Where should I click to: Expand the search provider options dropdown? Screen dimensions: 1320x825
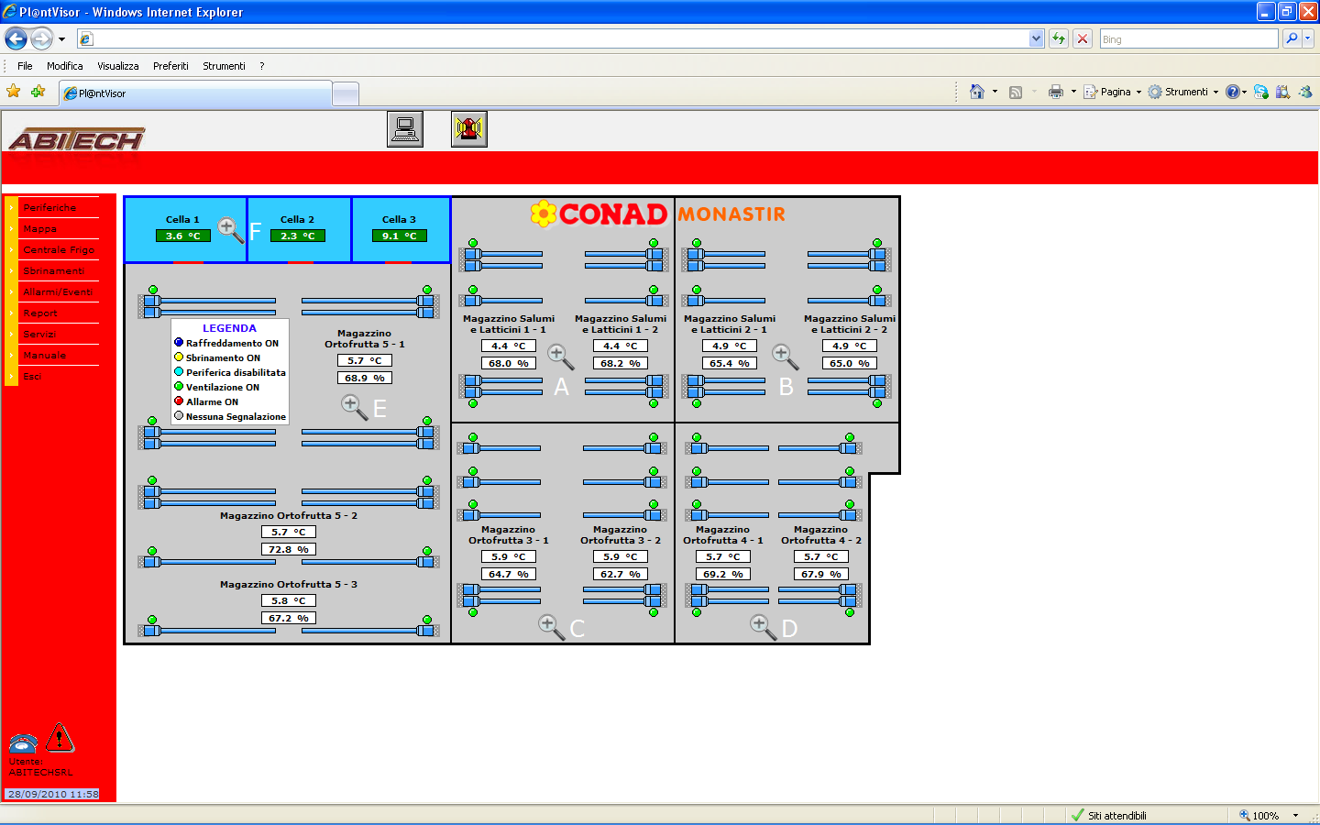(x=1308, y=38)
